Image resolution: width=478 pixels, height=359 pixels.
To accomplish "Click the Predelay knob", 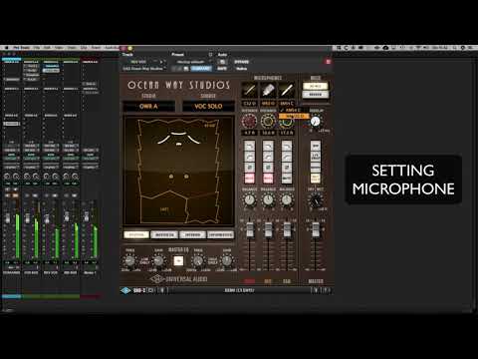I will tap(316, 122).
